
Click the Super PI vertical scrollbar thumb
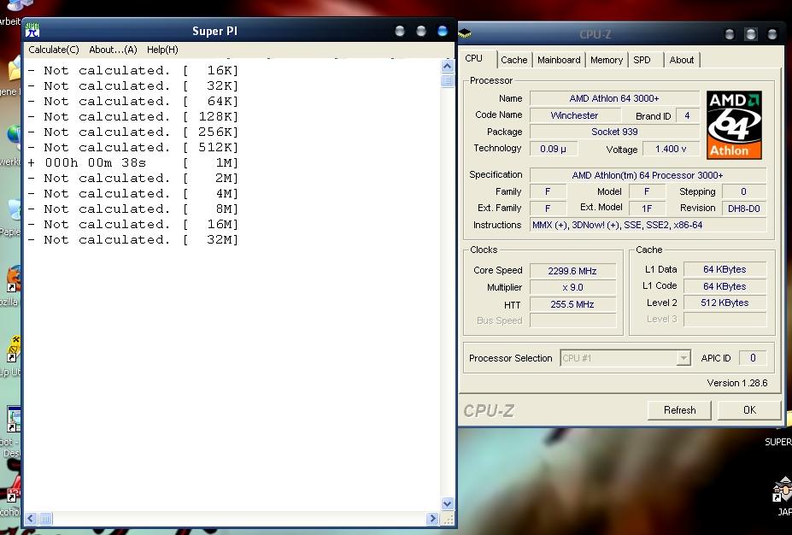(447, 80)
